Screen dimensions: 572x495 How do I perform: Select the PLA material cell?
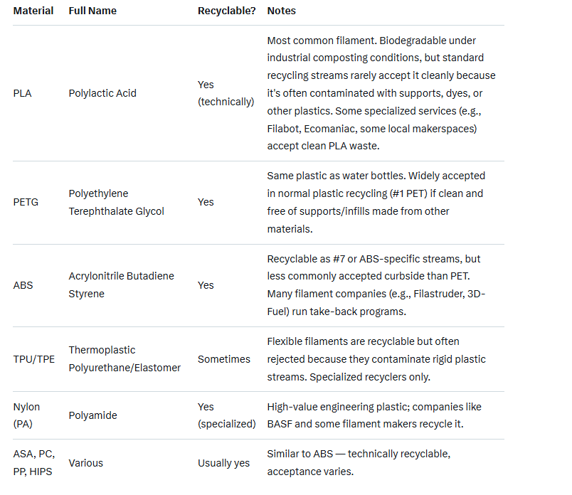[x=23, y=93]
